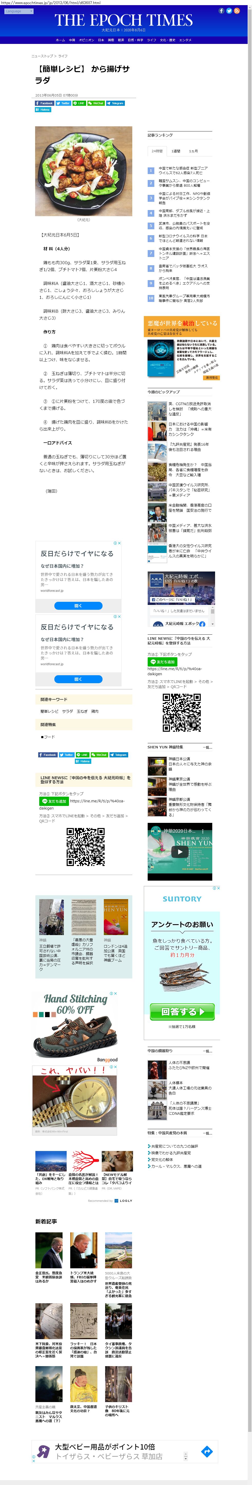Click the QR code below the article

86,847
